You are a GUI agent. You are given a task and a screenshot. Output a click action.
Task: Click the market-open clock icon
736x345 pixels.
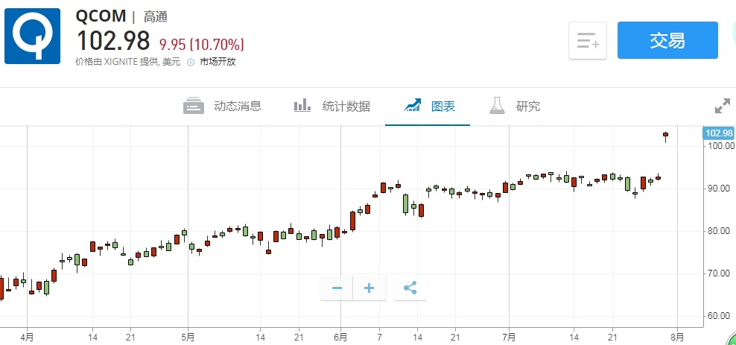pyautogui.click(x=190, y=63)
